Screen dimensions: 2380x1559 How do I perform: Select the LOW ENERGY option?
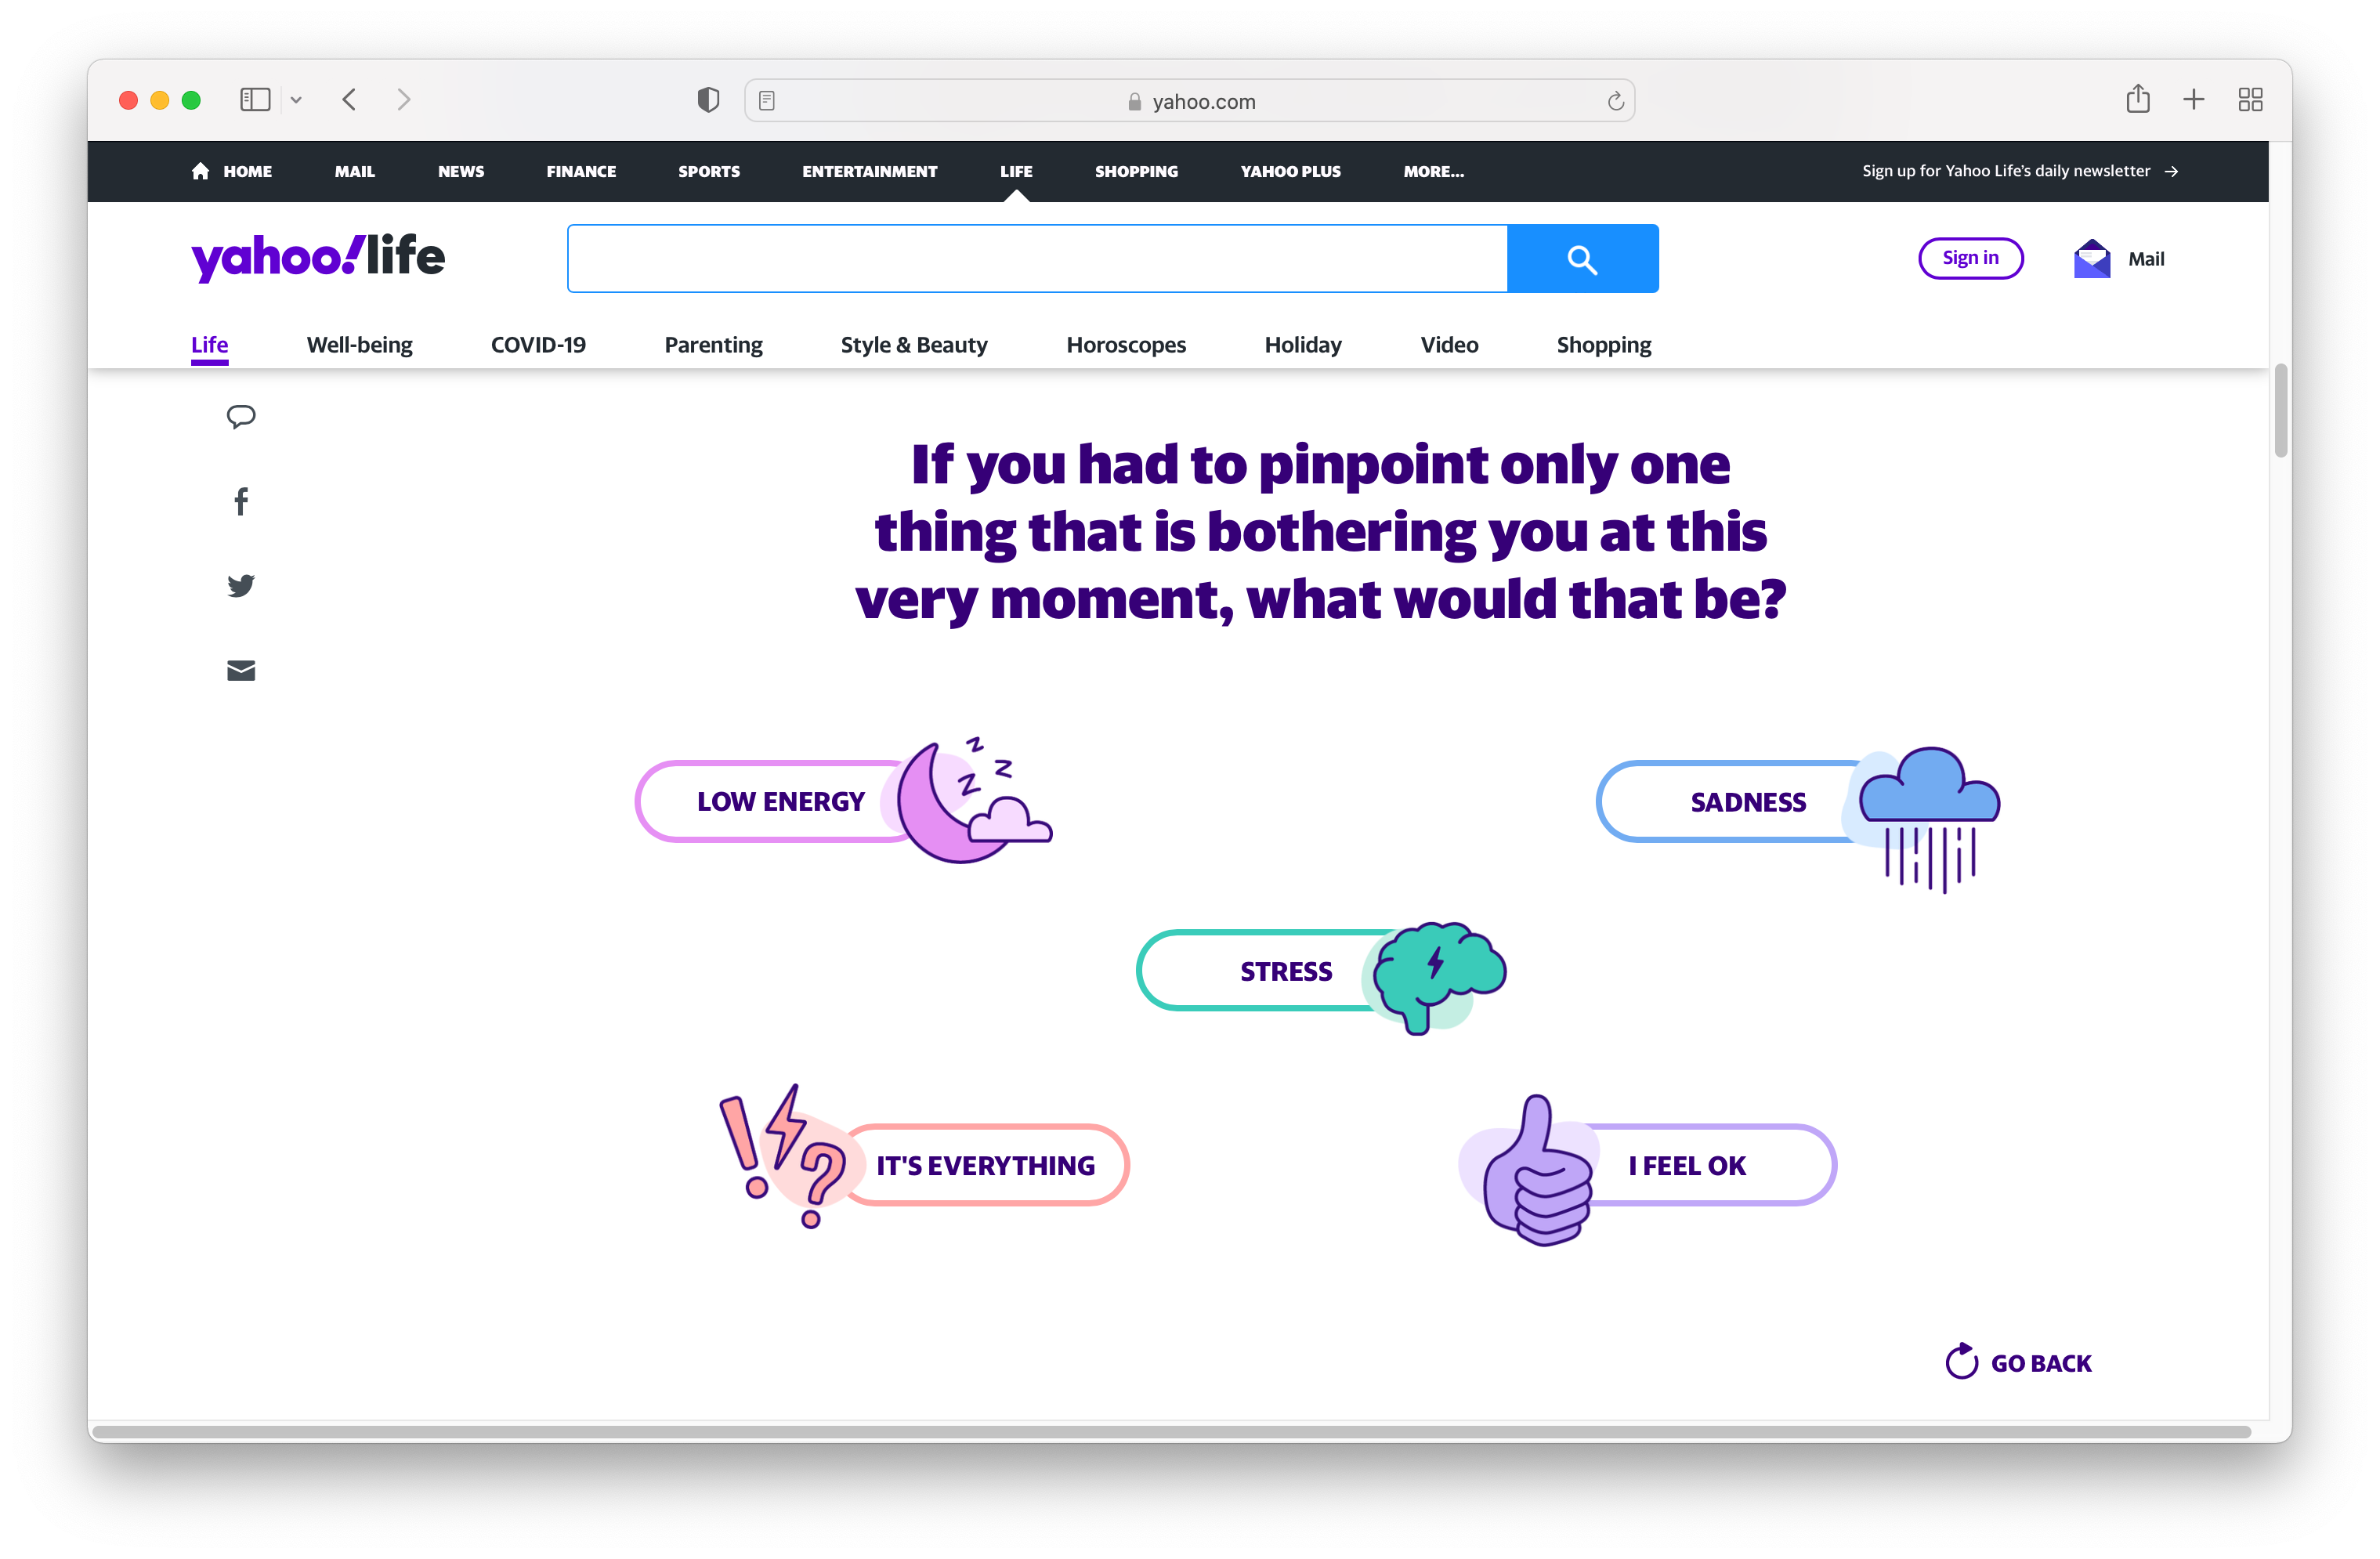pos(780,802)
